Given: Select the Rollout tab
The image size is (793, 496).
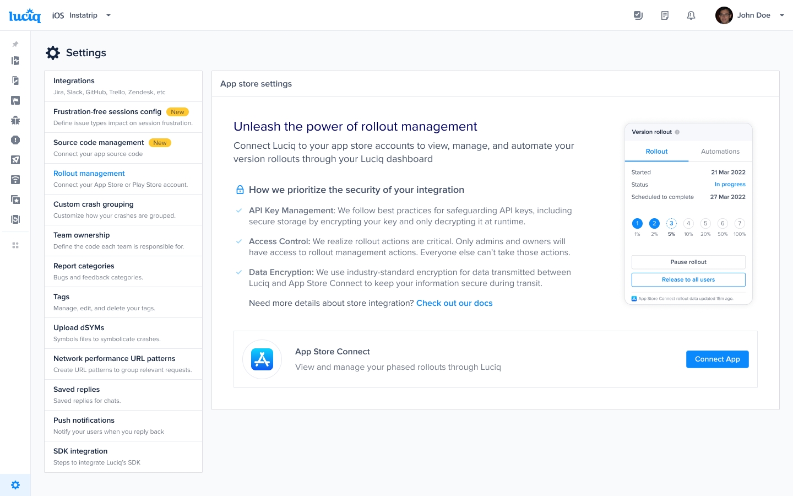Looking at the screenshot, I should pos(656,152).
